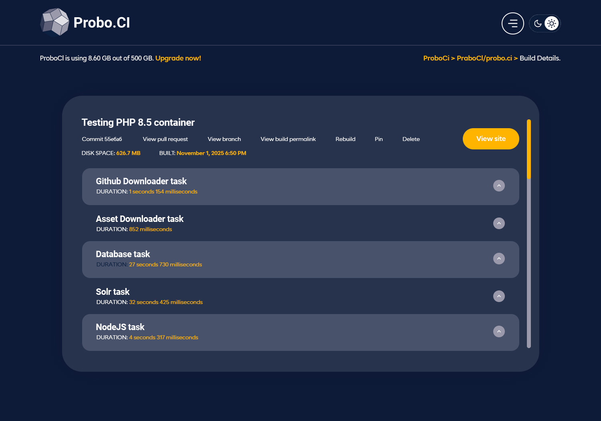Collapse the Github Downloader task
601x421 pixels.
pos(499,186)
